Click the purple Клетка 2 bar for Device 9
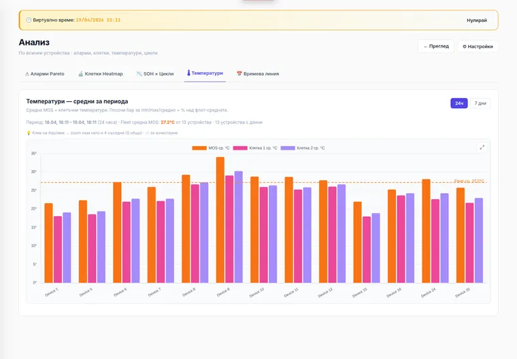This screenshot has height=359, width=517. click(x=238, y=227)
